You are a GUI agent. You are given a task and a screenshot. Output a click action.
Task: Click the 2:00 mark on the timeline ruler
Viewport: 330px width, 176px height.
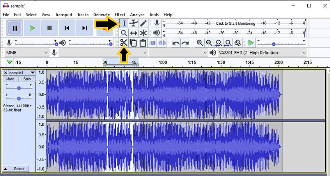coord(278,62)
